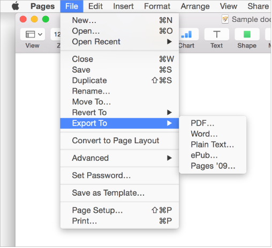This screenshot has width=272, height=248.
Task: Click the green zoom window button
Action: (x=46, y=19)
